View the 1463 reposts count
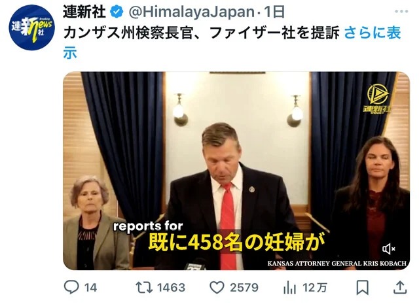The width and height of the screenshot is (419, 308). click(171, 288)
